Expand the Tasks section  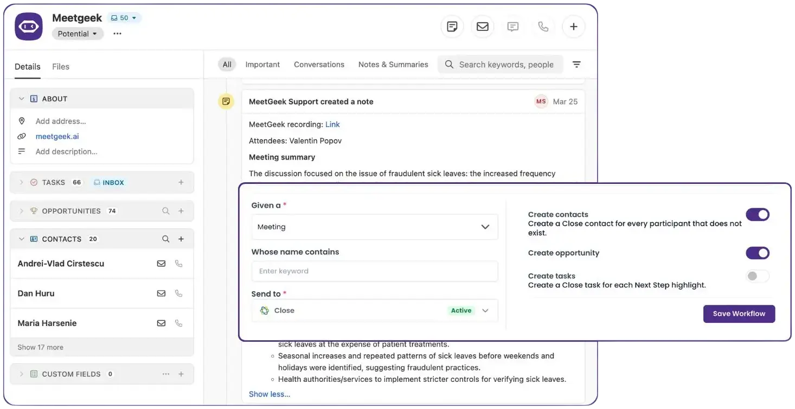22,182
